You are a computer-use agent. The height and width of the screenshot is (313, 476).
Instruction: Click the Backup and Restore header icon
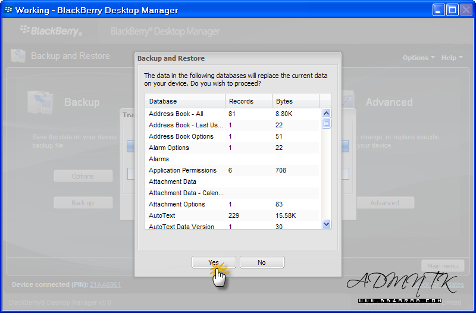18,56
